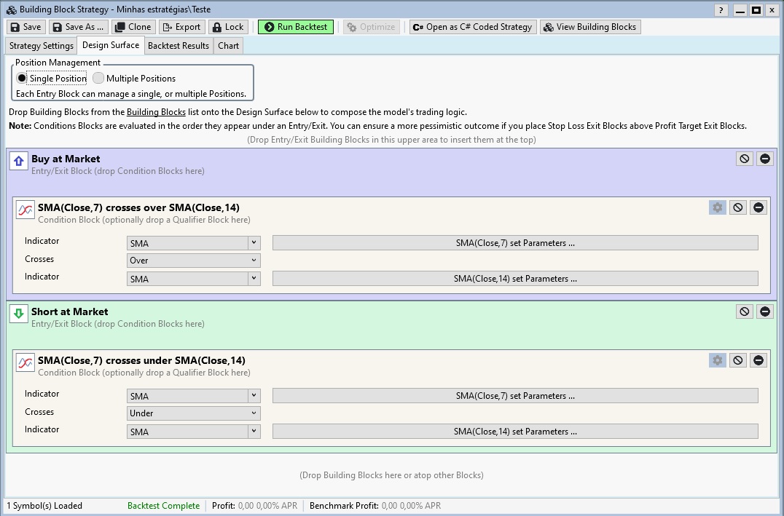The width and height of the screenshot is (784, 516).
Task: Open View Building Blocks
Action: point(590,27)
